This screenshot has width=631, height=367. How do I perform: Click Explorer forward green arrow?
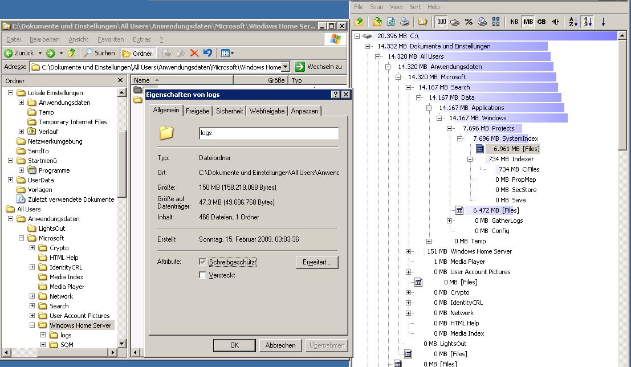point(50,53)
